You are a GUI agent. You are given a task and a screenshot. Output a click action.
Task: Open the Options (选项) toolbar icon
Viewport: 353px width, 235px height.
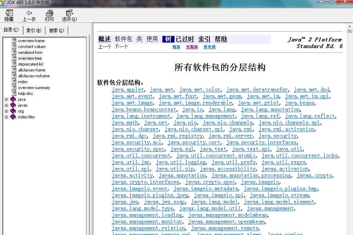(69, 13)
